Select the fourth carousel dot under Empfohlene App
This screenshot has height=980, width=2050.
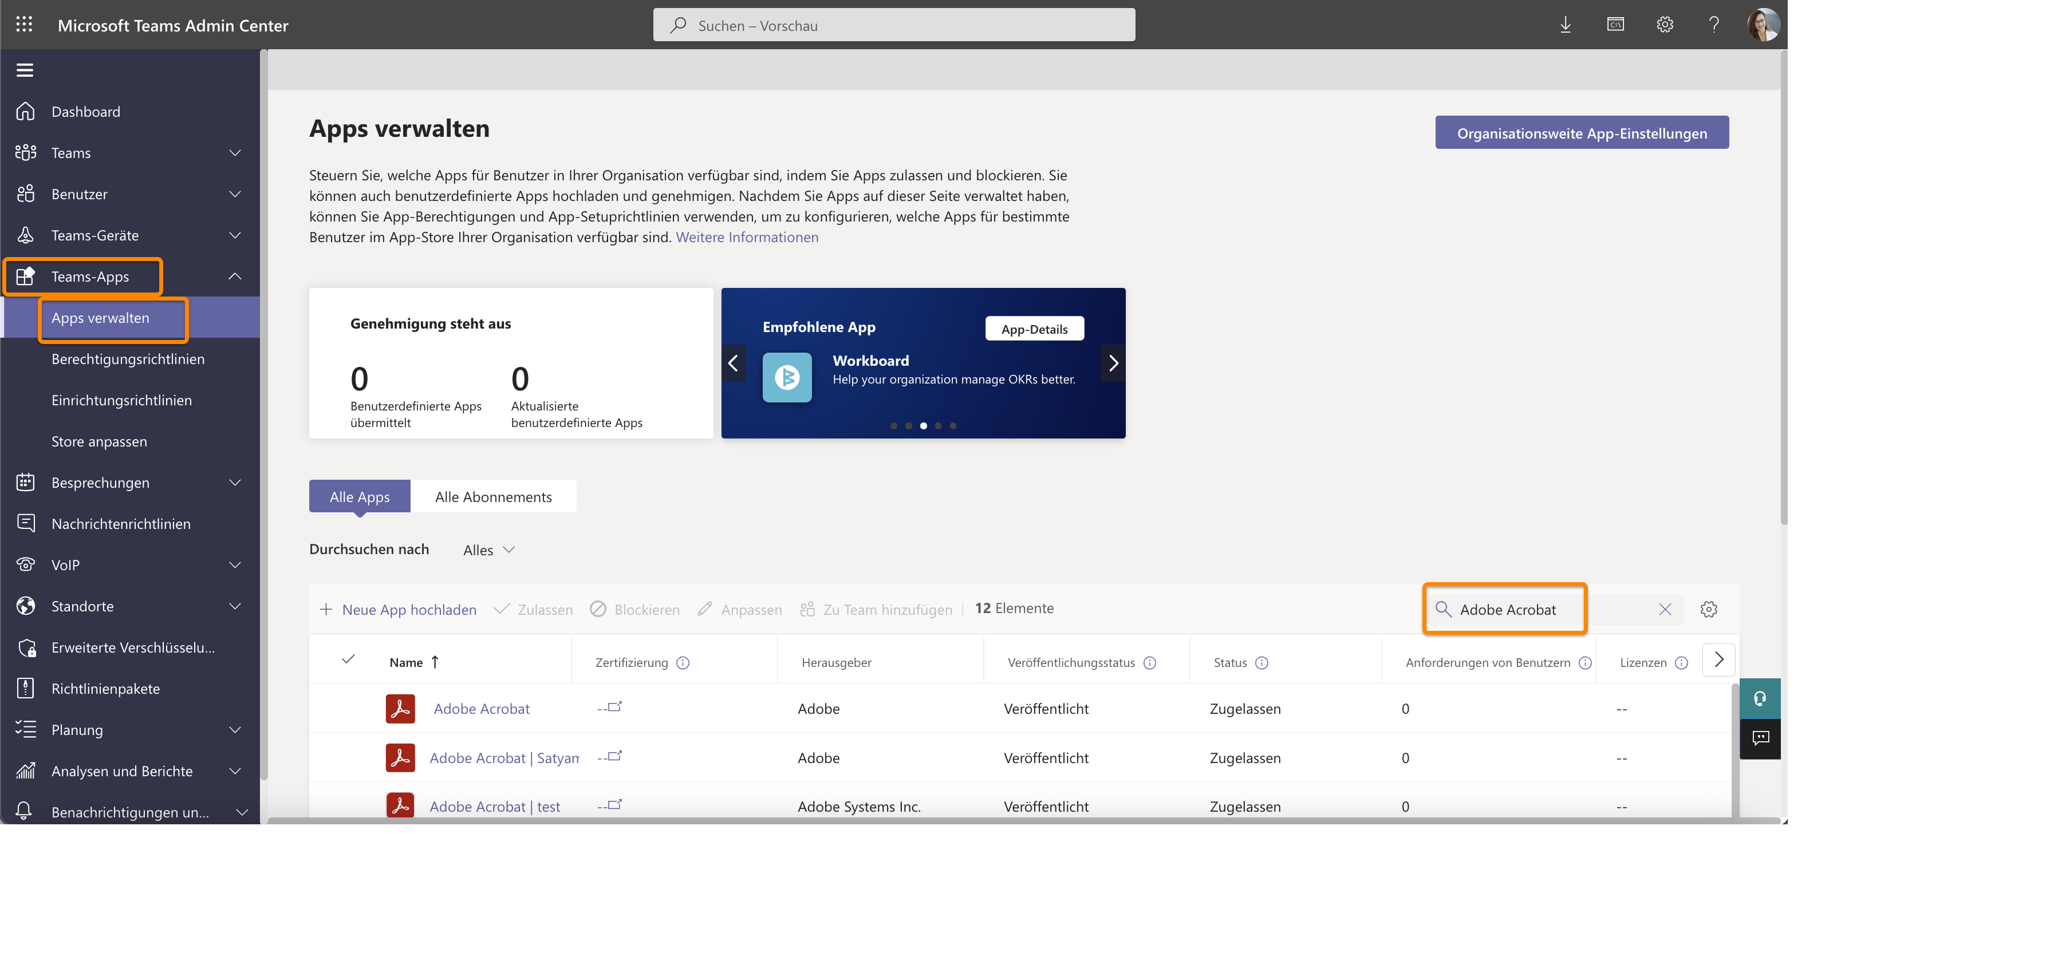937,425
